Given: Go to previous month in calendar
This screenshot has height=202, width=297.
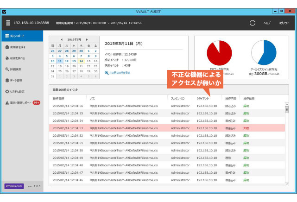Looking at the screenshot, I should (62, 39).
